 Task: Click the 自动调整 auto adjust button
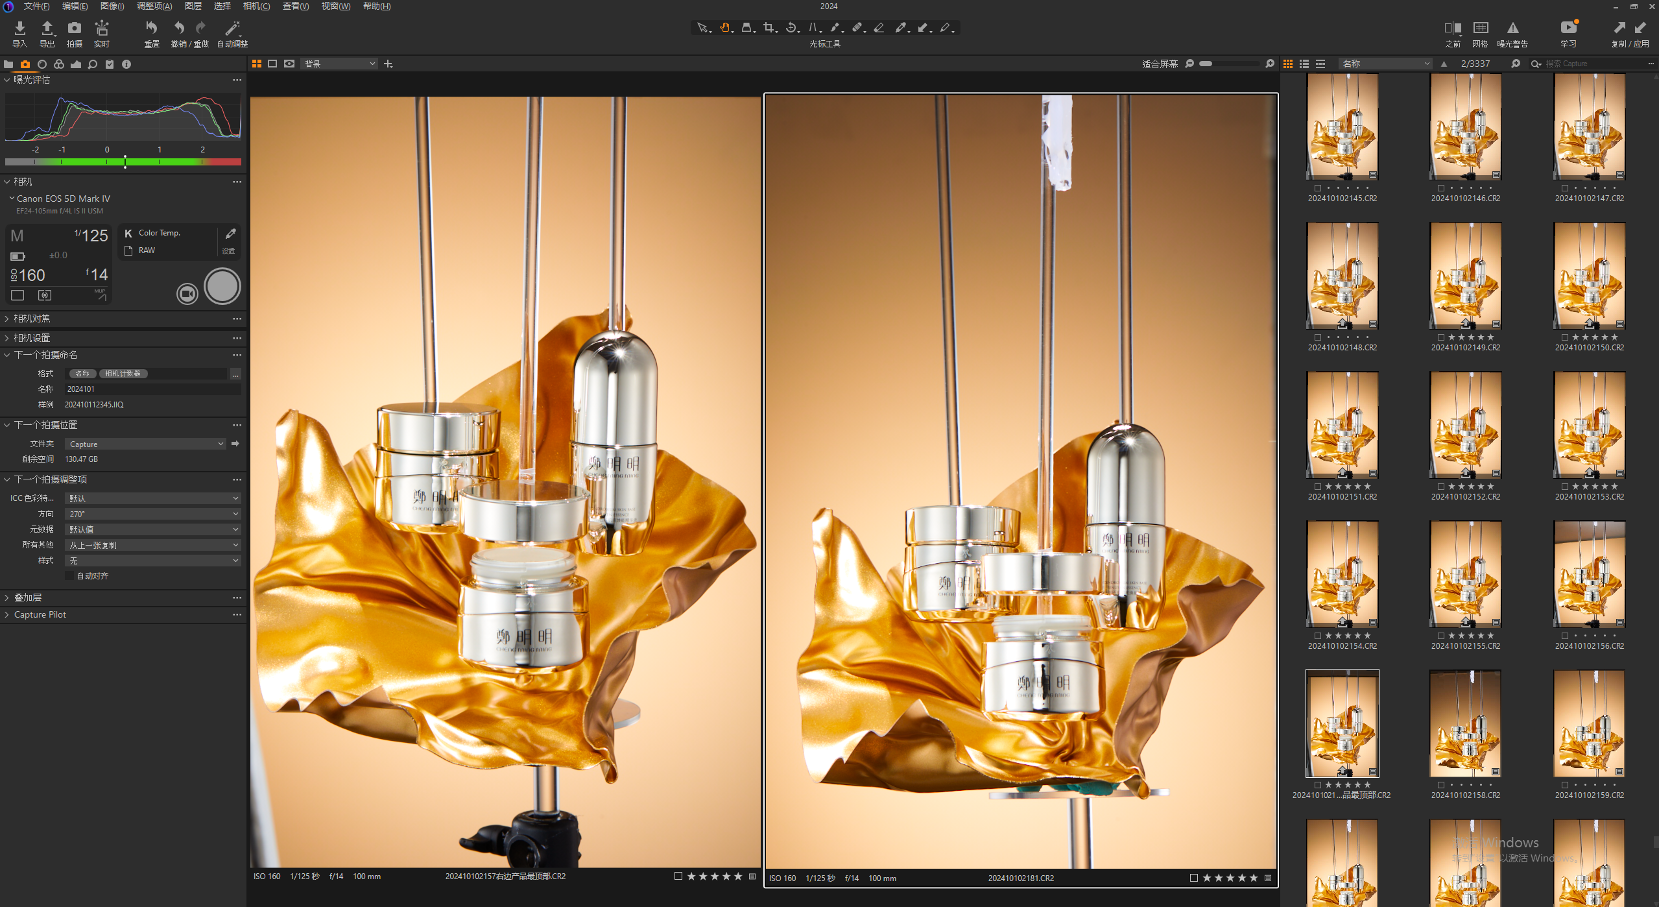(x=232, y=34)
